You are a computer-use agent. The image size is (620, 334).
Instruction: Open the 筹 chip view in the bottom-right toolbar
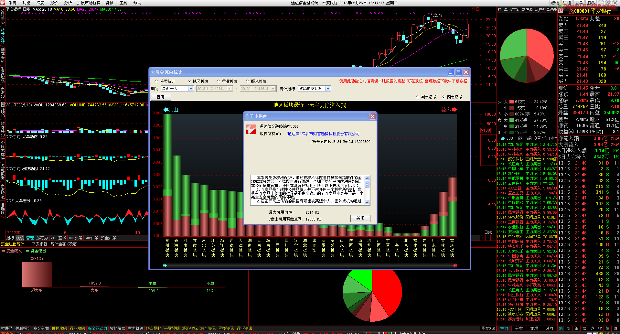click(615, 328)
